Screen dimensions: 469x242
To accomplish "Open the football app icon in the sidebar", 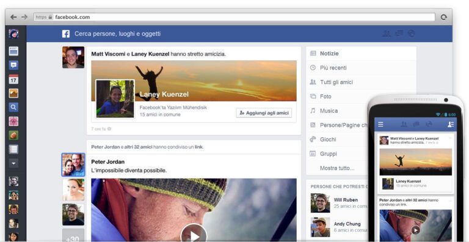I will pyautogui.click(x=13, y=135).
